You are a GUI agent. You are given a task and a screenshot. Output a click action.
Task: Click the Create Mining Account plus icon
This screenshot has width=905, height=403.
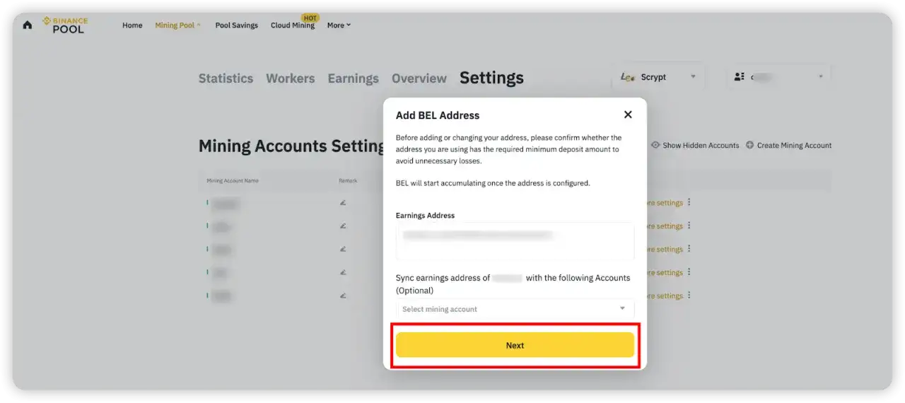pyautogui.click(x=749, y=145)
